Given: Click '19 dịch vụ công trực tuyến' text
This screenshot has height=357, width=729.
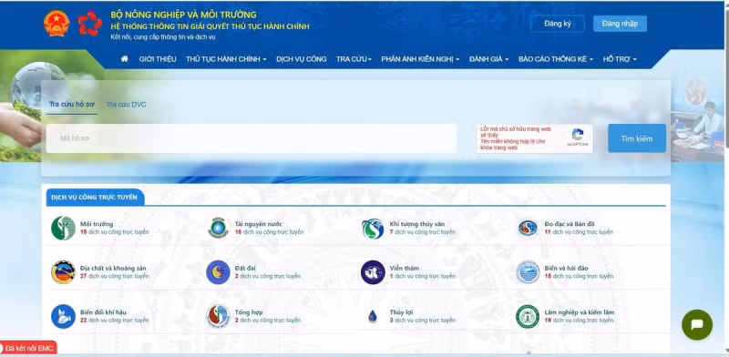Looking at the screenshot, I should coord(579,321).
